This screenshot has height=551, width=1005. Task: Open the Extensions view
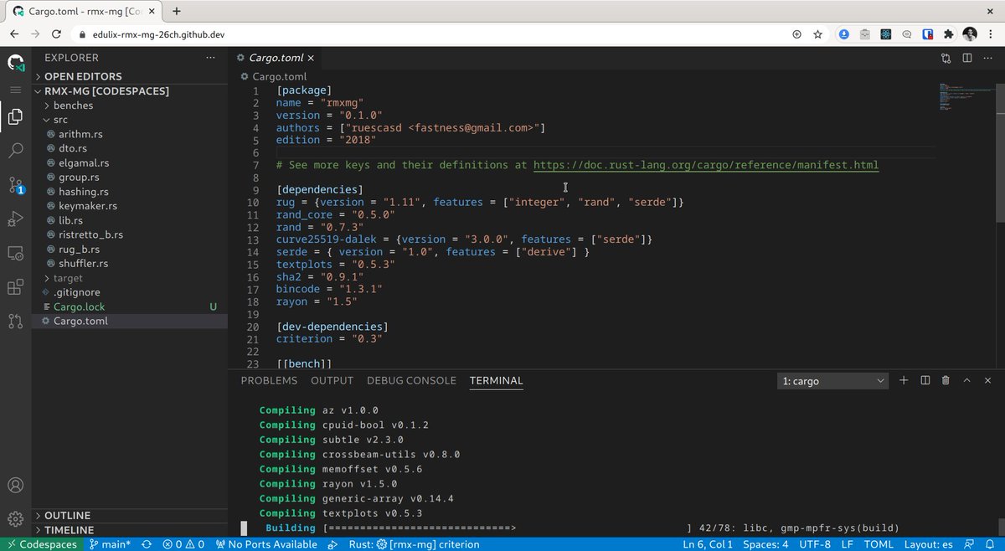(x=15, y=287)
